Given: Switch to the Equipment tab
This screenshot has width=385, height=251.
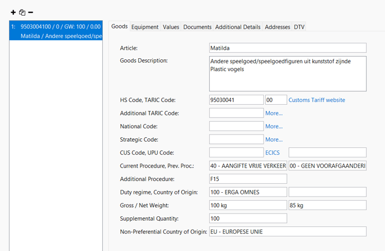Looking at the screenshot, I should (x=145, y=27).
